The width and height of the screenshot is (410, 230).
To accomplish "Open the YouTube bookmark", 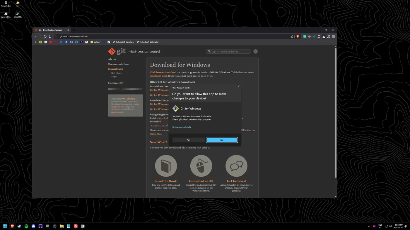I will [51, 42].
